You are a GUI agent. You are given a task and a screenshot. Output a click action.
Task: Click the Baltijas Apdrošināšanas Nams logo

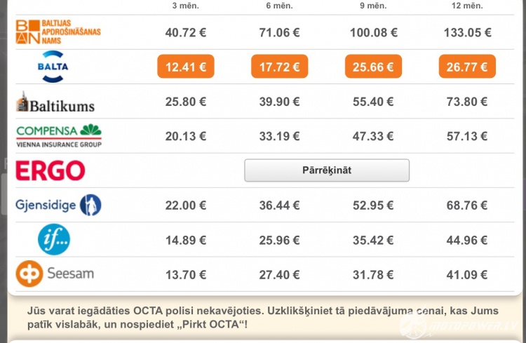click(58, 32)
